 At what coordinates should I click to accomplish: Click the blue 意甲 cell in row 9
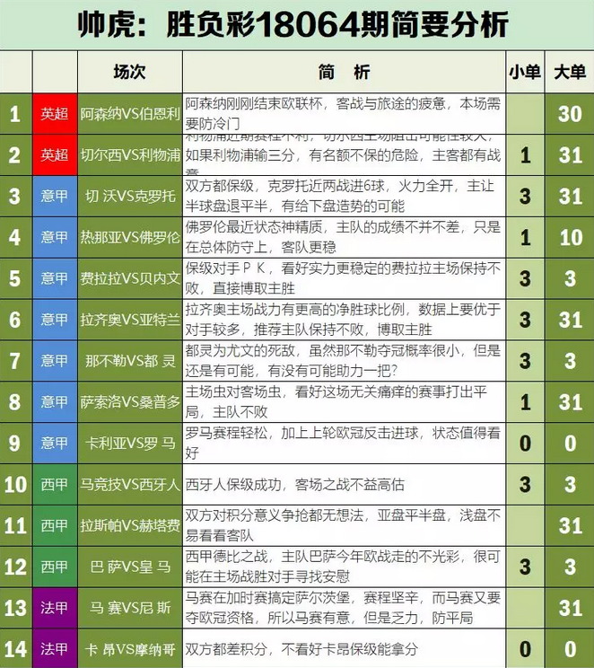[55, 444]
